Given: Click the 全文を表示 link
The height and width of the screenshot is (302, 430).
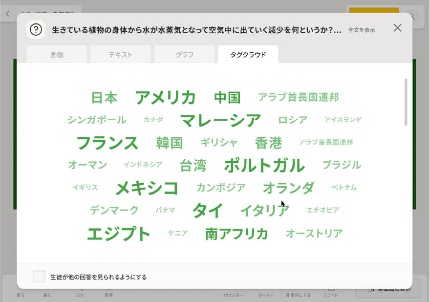Looking at the screenshot, I should coord(361,30).
